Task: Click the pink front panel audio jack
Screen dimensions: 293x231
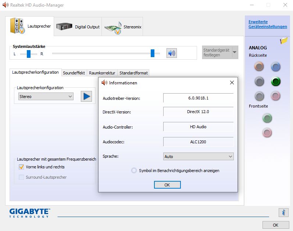Action: pyautogui.click(x=267, y=133)
